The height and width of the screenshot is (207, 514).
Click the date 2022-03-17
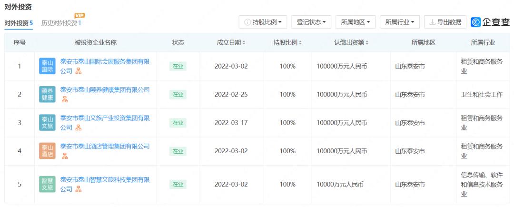point(231,122)
